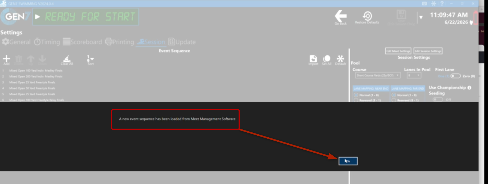This screenshot has height=184, width=488.
Task: Click the READY FOR START status display
Action: tap(85, 17)
